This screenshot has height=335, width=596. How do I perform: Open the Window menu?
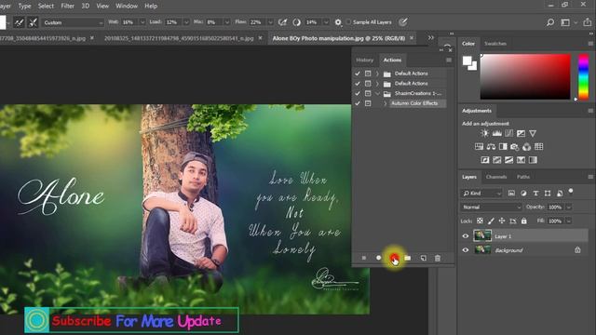(127, 7)
